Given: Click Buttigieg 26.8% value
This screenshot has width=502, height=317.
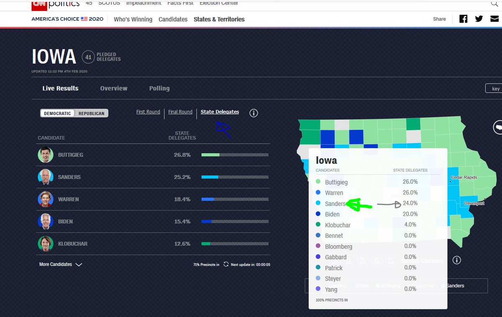Looking at the screenshot, I should 182,155.
